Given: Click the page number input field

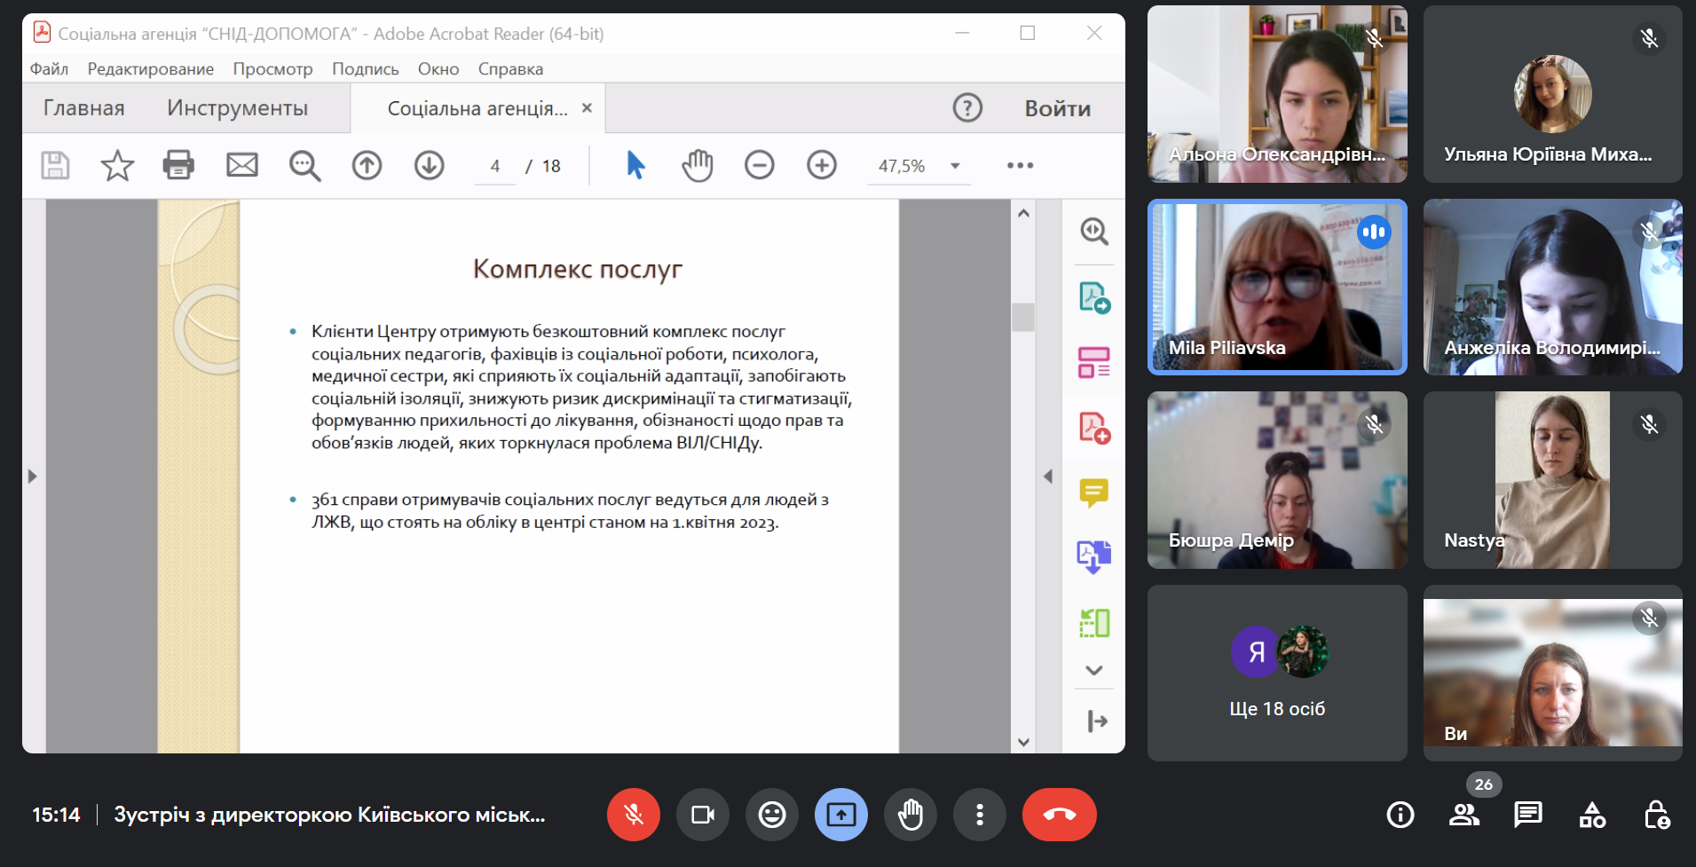Looking at the screenshot, I should [495, 166].
